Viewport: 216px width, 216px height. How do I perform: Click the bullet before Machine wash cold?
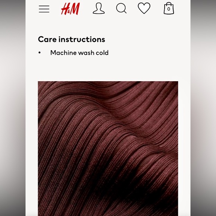coord(39,53)
